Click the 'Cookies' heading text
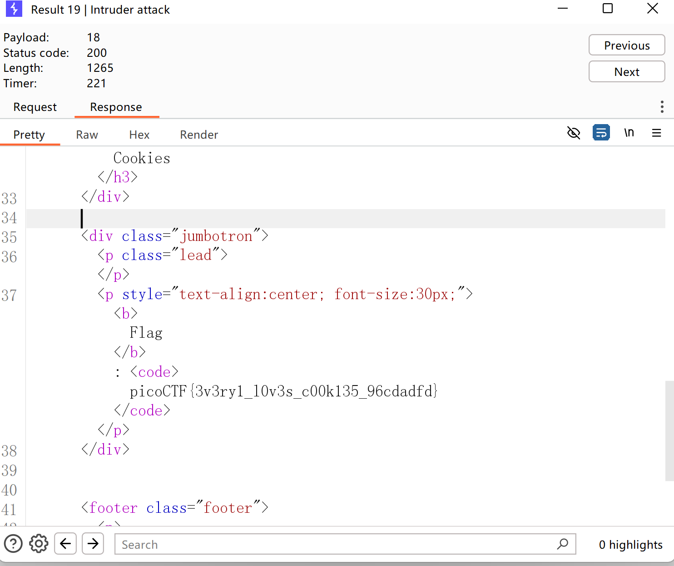 tap(142, 158)
